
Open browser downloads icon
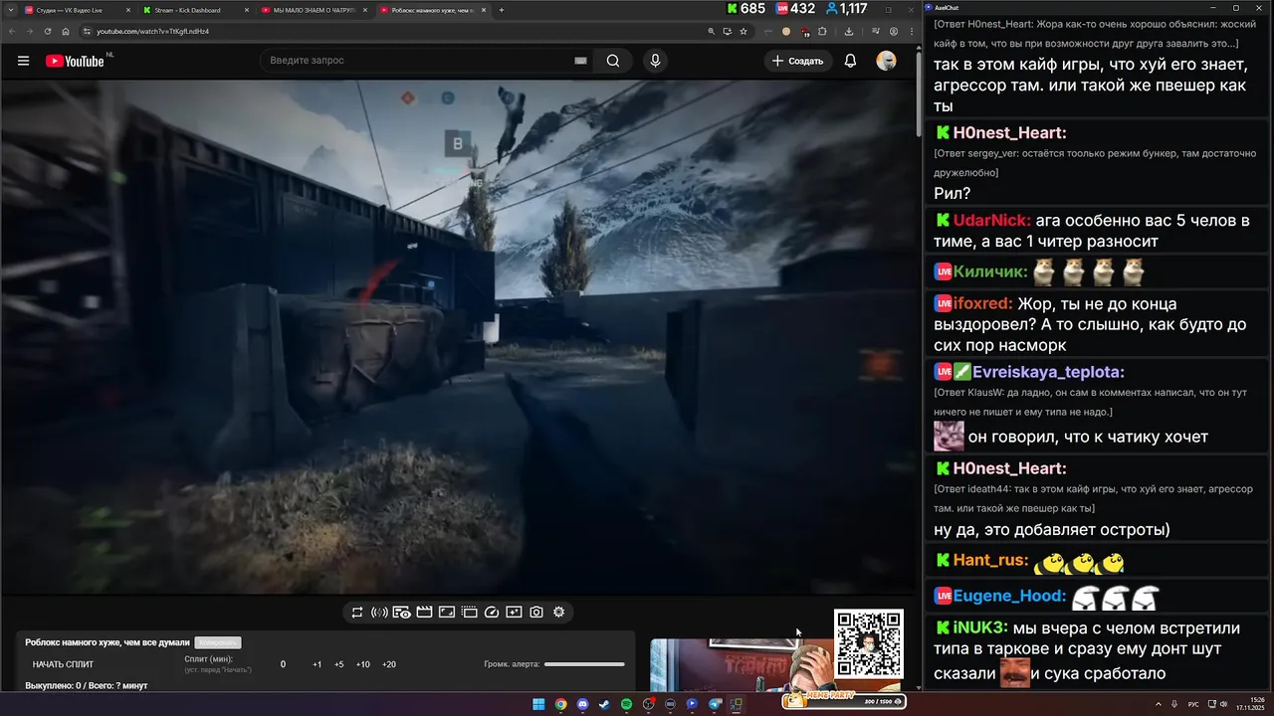click(849, 31)
